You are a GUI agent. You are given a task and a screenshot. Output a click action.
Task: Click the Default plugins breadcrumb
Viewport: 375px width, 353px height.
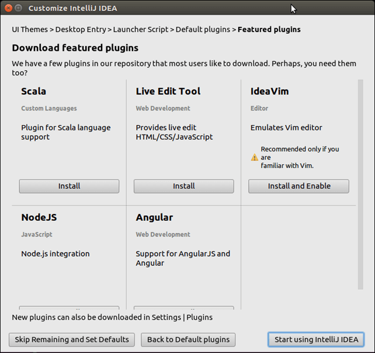(203, 29)
